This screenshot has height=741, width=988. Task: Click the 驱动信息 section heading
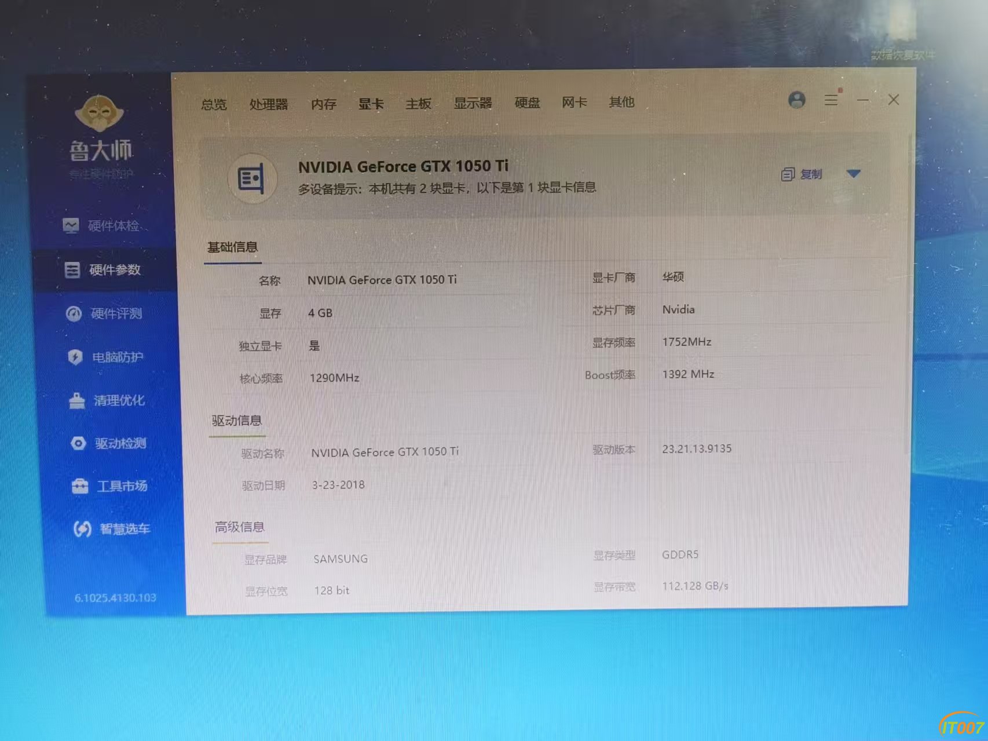pos(236,421)
